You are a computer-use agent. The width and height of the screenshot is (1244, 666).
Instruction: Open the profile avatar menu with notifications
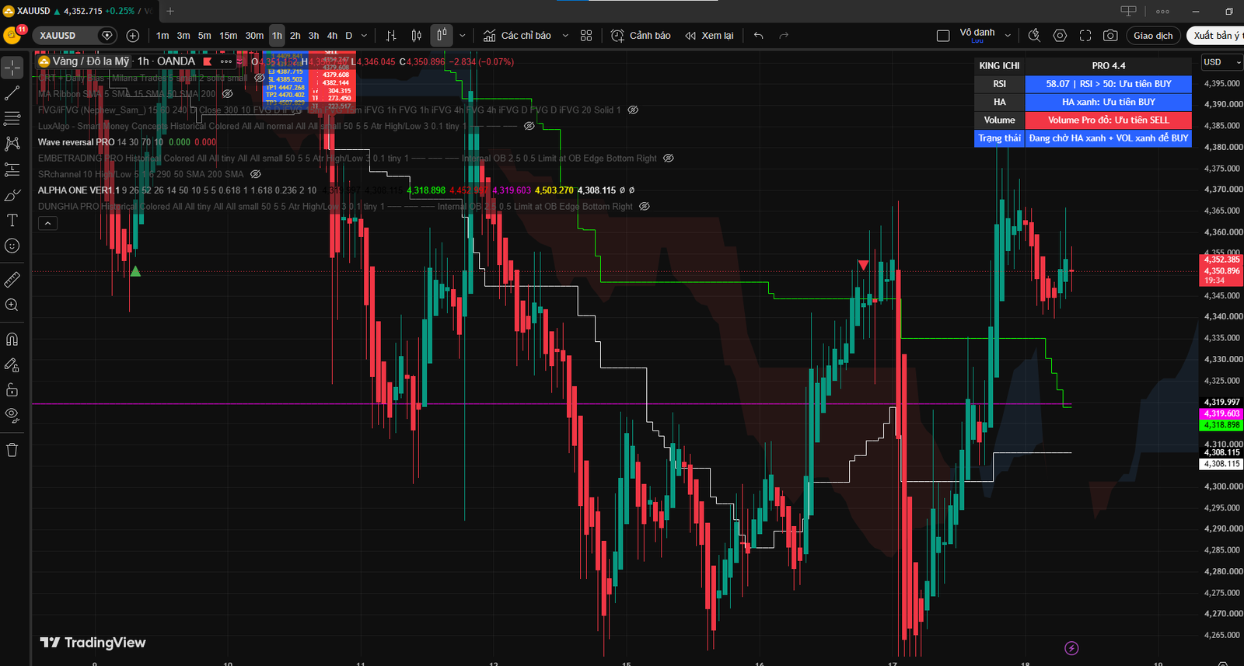pyautogui.click(x=12, y=36)
